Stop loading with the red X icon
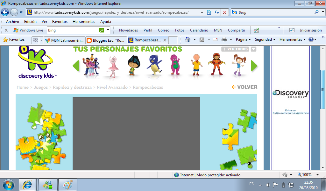Viewport: 326px width, 191px height. 225,12
